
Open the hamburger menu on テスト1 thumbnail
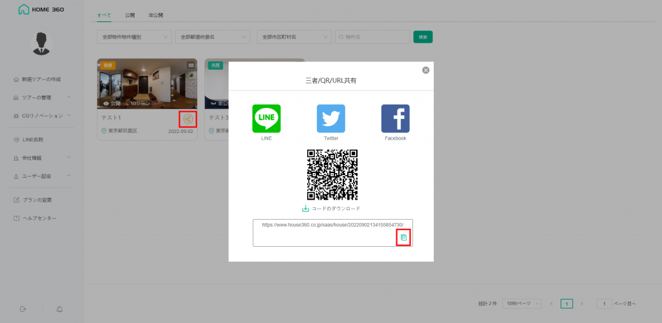tap(191, 65)
